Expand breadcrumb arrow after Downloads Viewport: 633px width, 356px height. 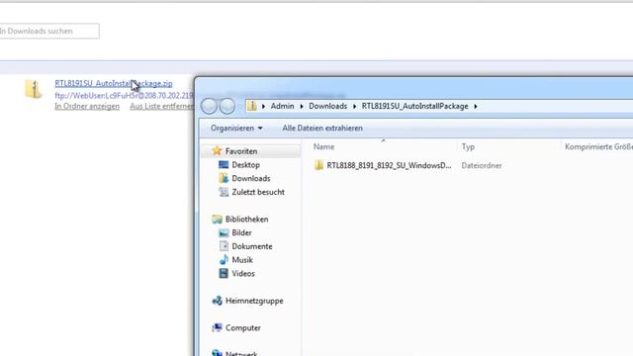pyautogui.click(x=354, y=106)
